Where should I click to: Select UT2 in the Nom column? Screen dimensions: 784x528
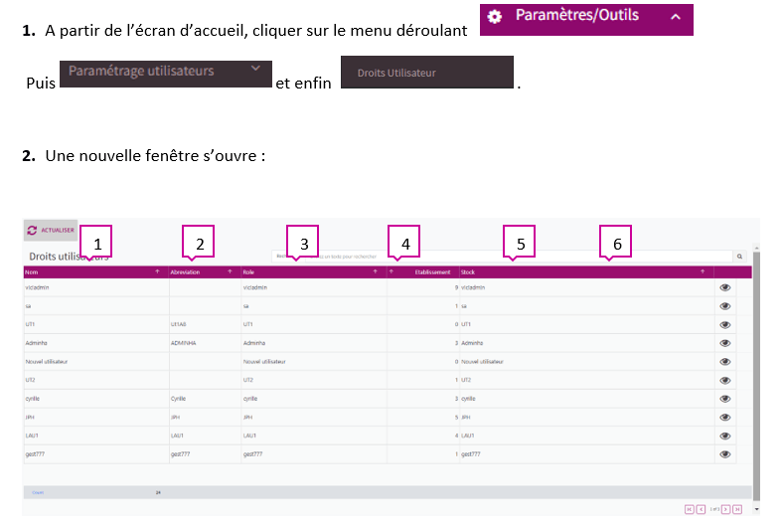click(30, 381)
